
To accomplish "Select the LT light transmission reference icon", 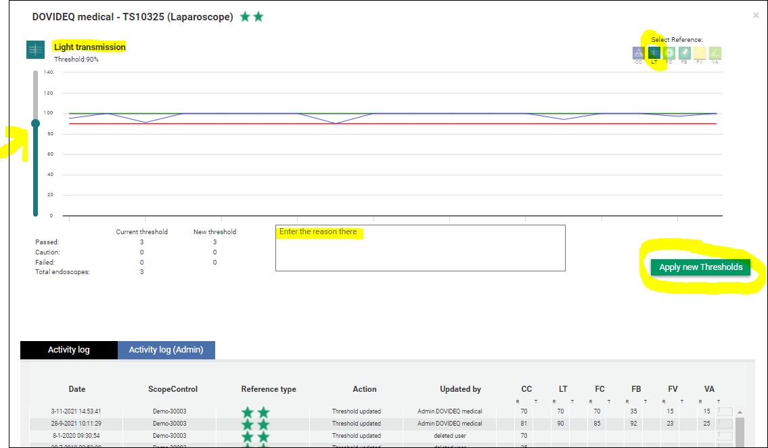I will point(654,53).
